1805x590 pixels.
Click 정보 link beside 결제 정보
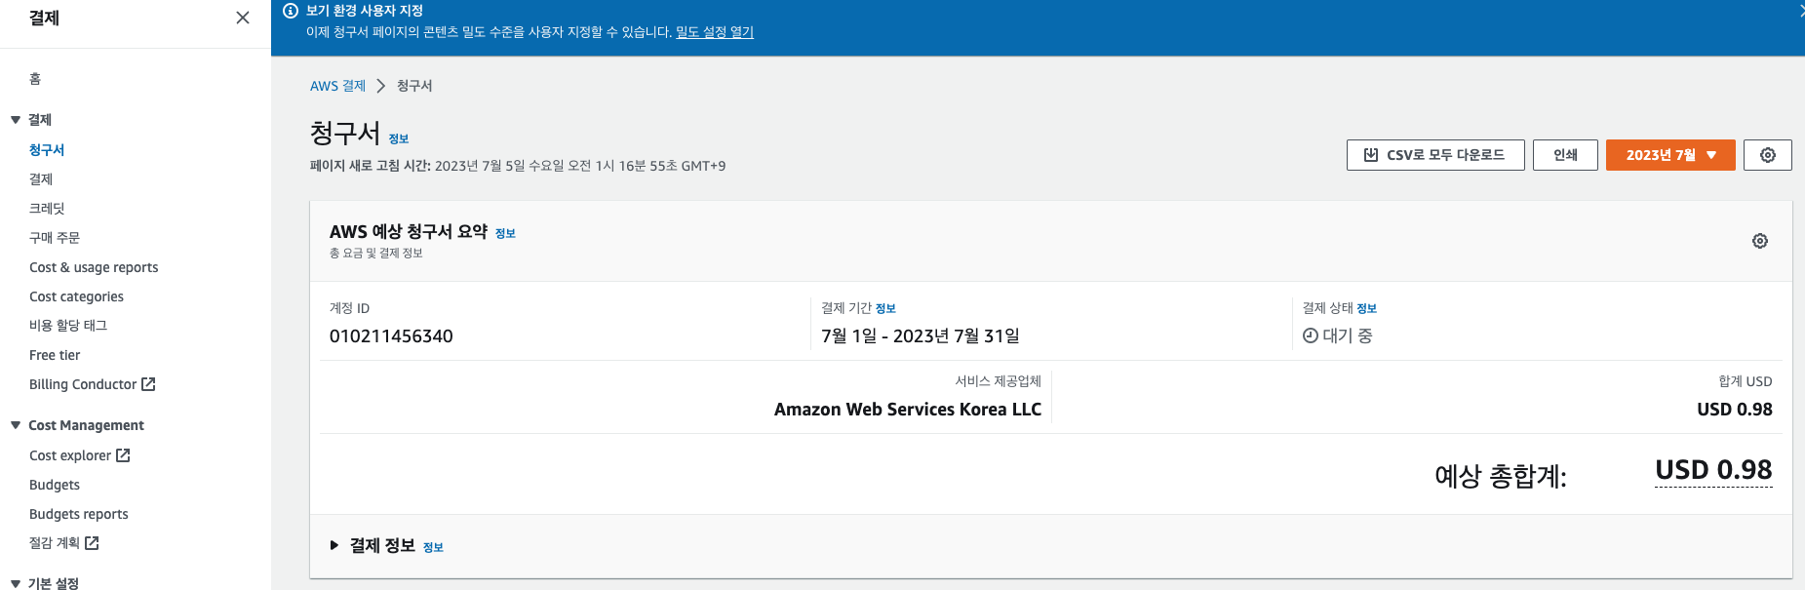click(433, 547)
